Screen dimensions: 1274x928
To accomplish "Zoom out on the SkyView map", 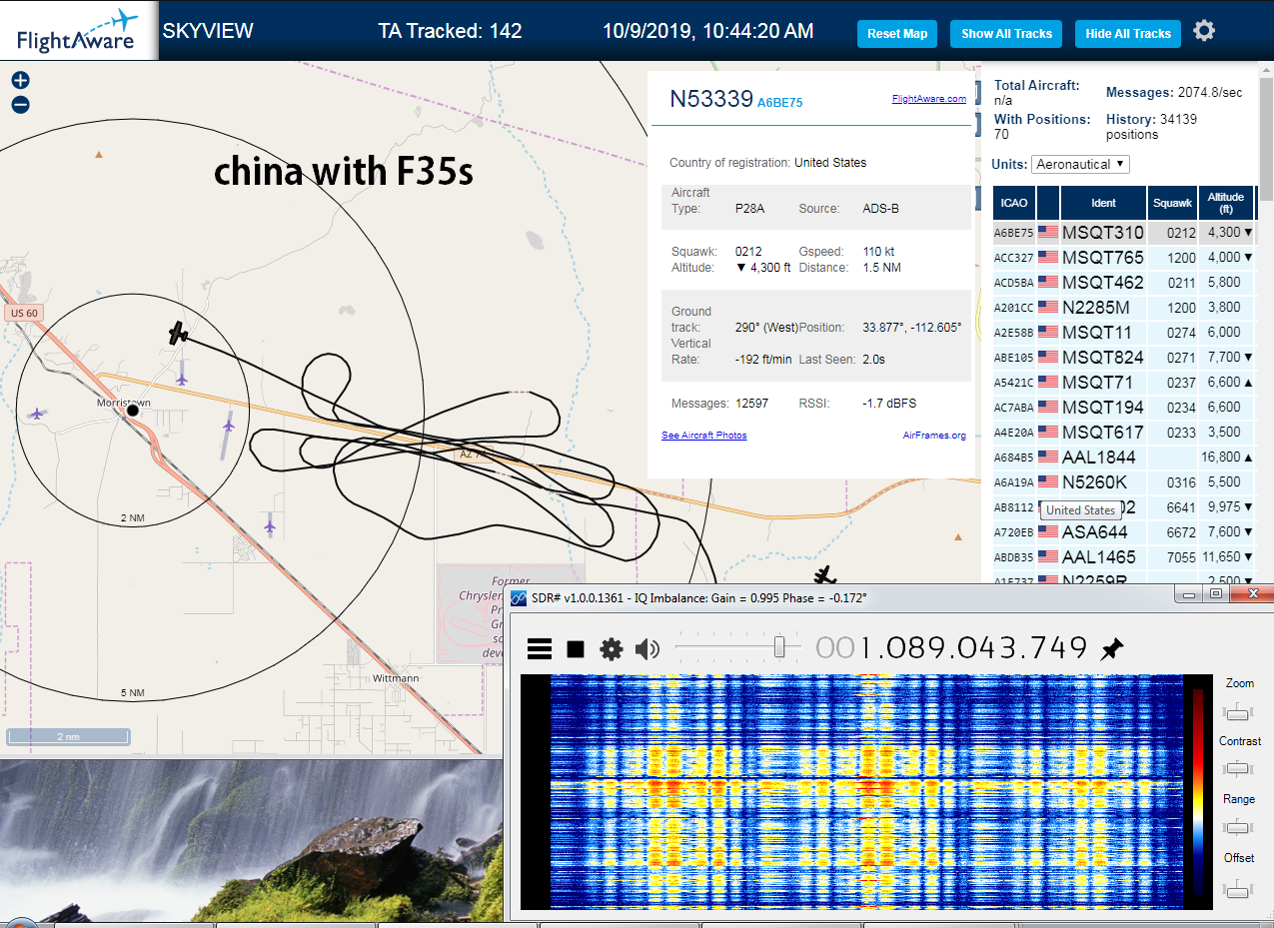I will (20, 105).
